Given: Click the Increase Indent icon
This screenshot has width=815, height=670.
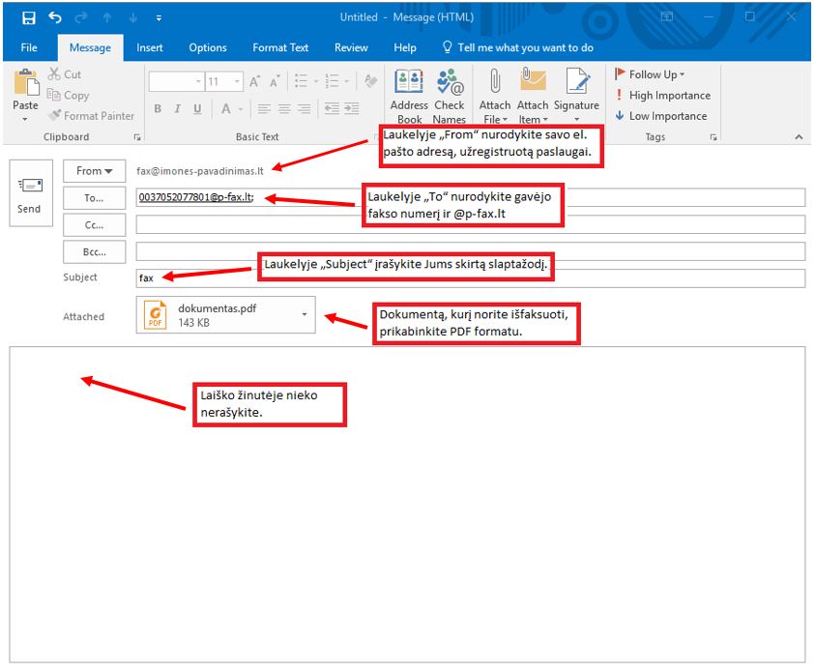Looking at the screenshot, I should tap(351, 108).
